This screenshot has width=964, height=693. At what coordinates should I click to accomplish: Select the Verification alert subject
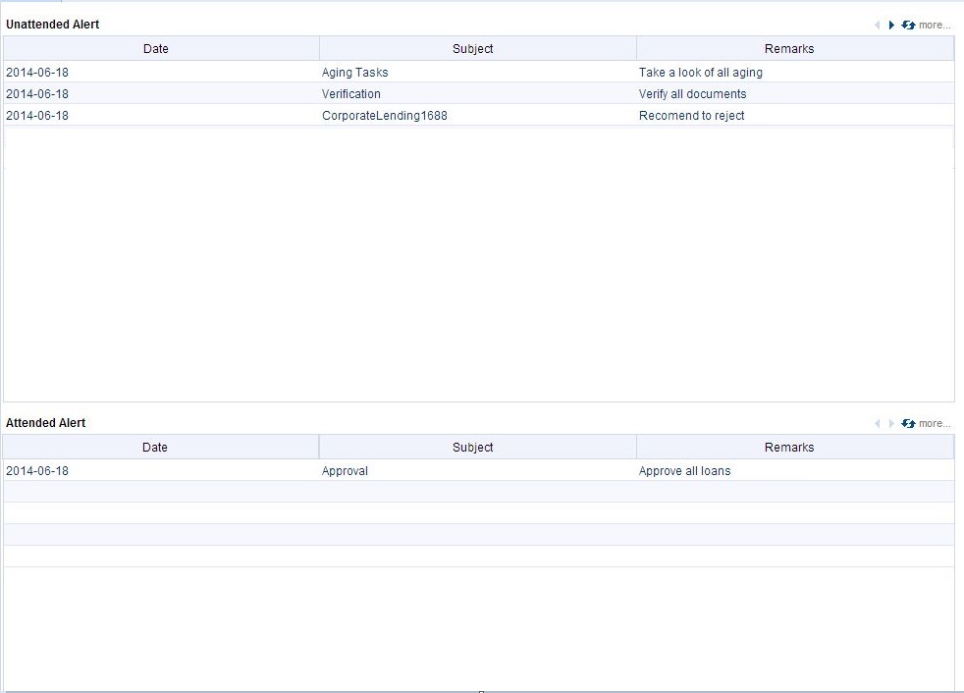pos(351,94)
